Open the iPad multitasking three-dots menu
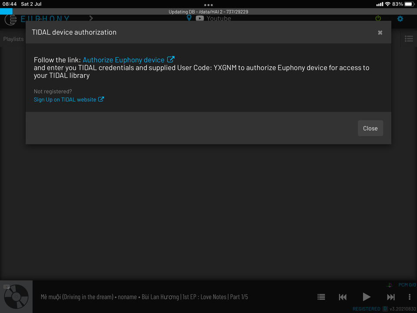The width and height of the screenshot is (417, 313). (208, 5)
